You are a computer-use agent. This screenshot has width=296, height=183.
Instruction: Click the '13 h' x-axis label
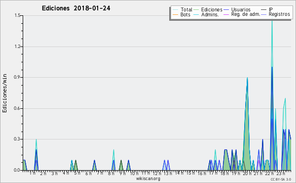[168, 173]
